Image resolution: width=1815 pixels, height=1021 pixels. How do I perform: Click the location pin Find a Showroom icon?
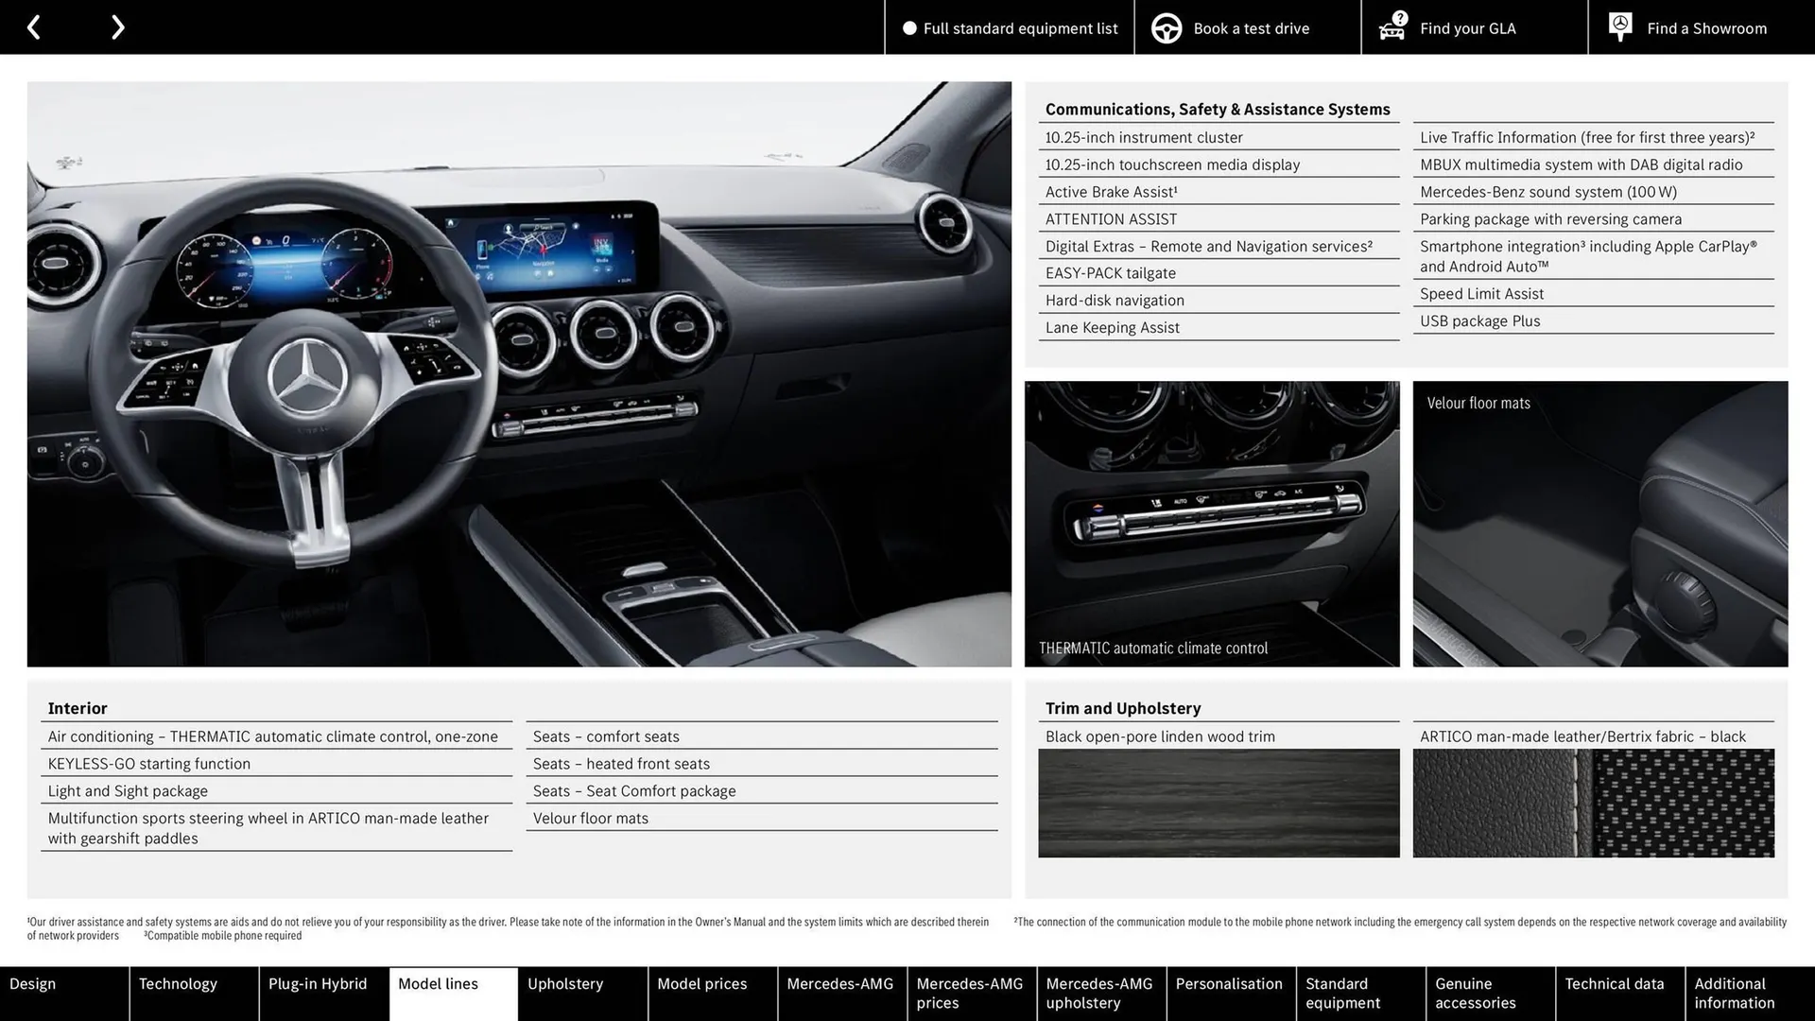[x=1619, y=26]
